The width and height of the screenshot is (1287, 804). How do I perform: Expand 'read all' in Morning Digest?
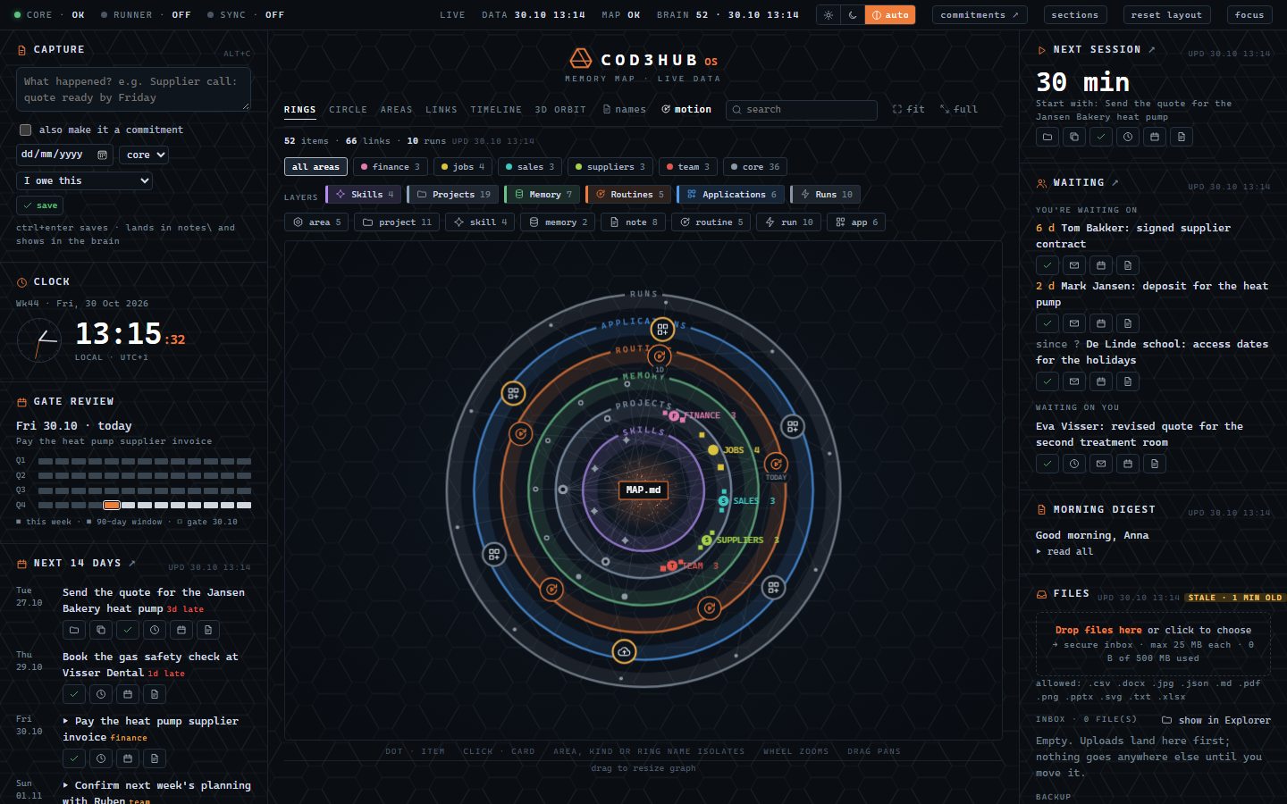[1064, 551]
